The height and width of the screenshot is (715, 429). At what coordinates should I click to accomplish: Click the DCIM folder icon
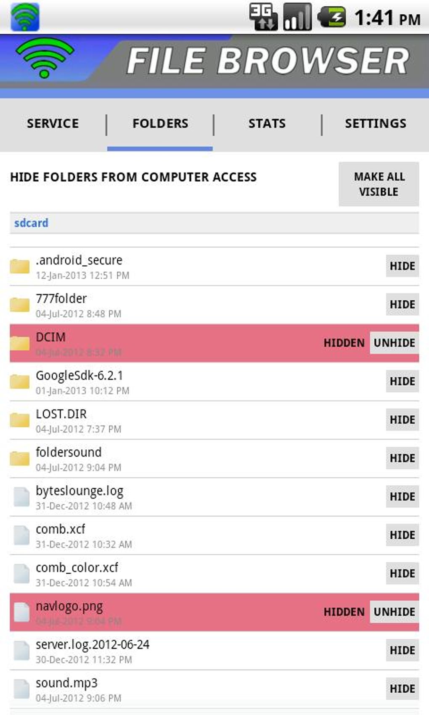(20, 343)
